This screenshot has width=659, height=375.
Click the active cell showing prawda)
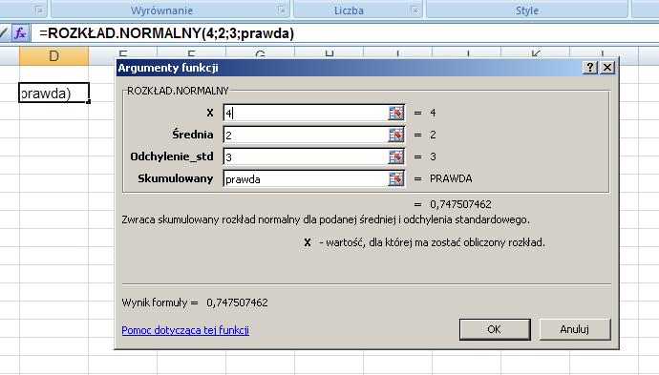pyautogui.click(x=53, y=93)
